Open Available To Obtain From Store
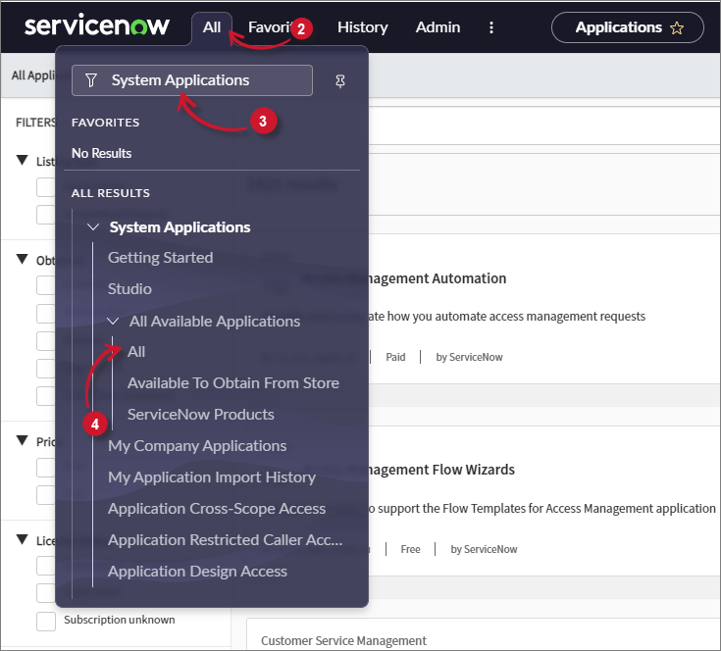721x651 pixels. click(x=233, y=383)
